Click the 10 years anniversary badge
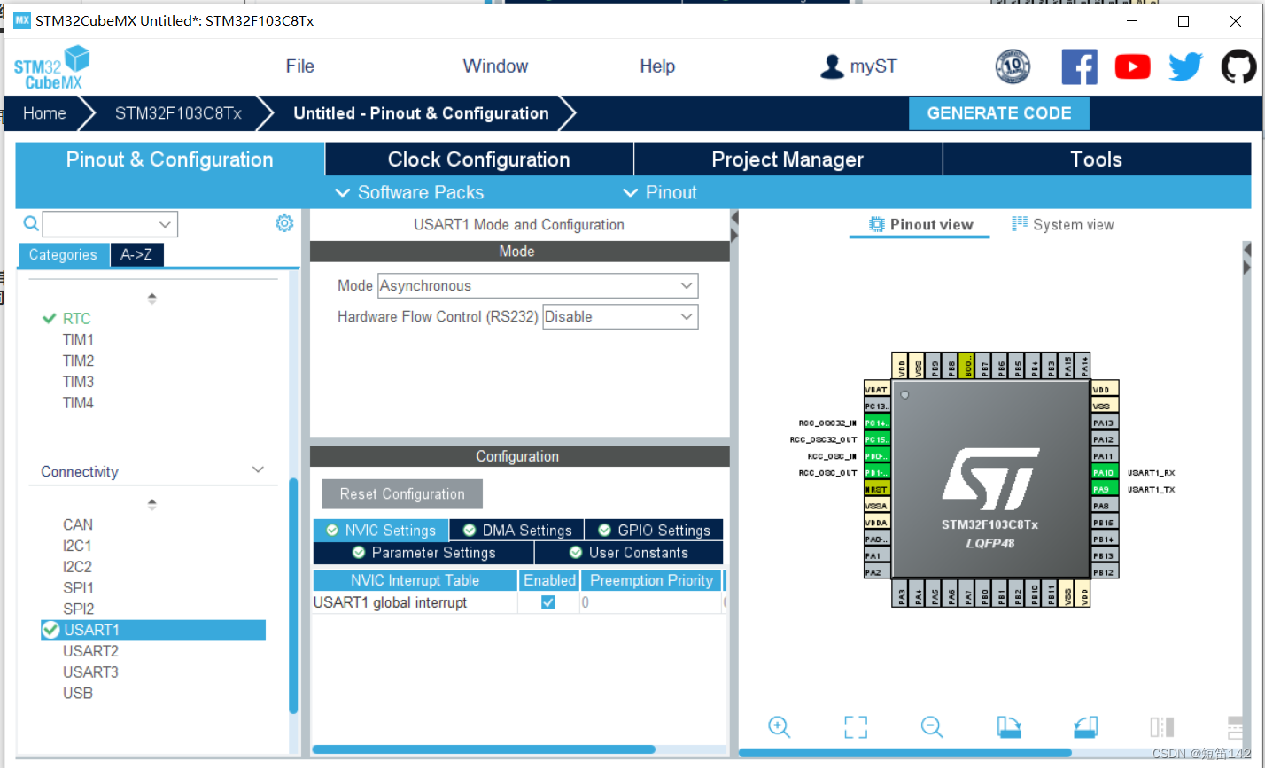This screenshot has width=1265, height=768. (1013, 66)
